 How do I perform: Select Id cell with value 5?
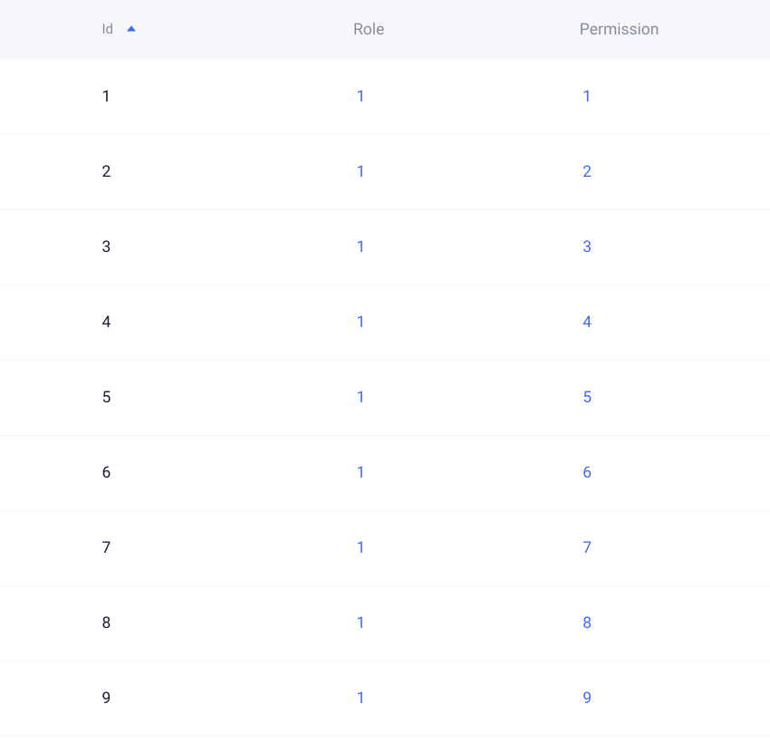click(106, 397)
